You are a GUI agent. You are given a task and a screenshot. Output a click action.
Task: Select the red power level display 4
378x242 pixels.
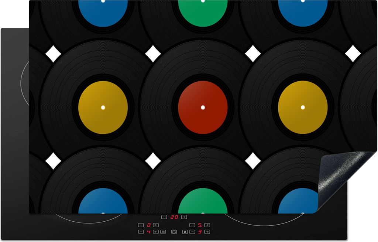pyautogui.click(x=149, y=232)
